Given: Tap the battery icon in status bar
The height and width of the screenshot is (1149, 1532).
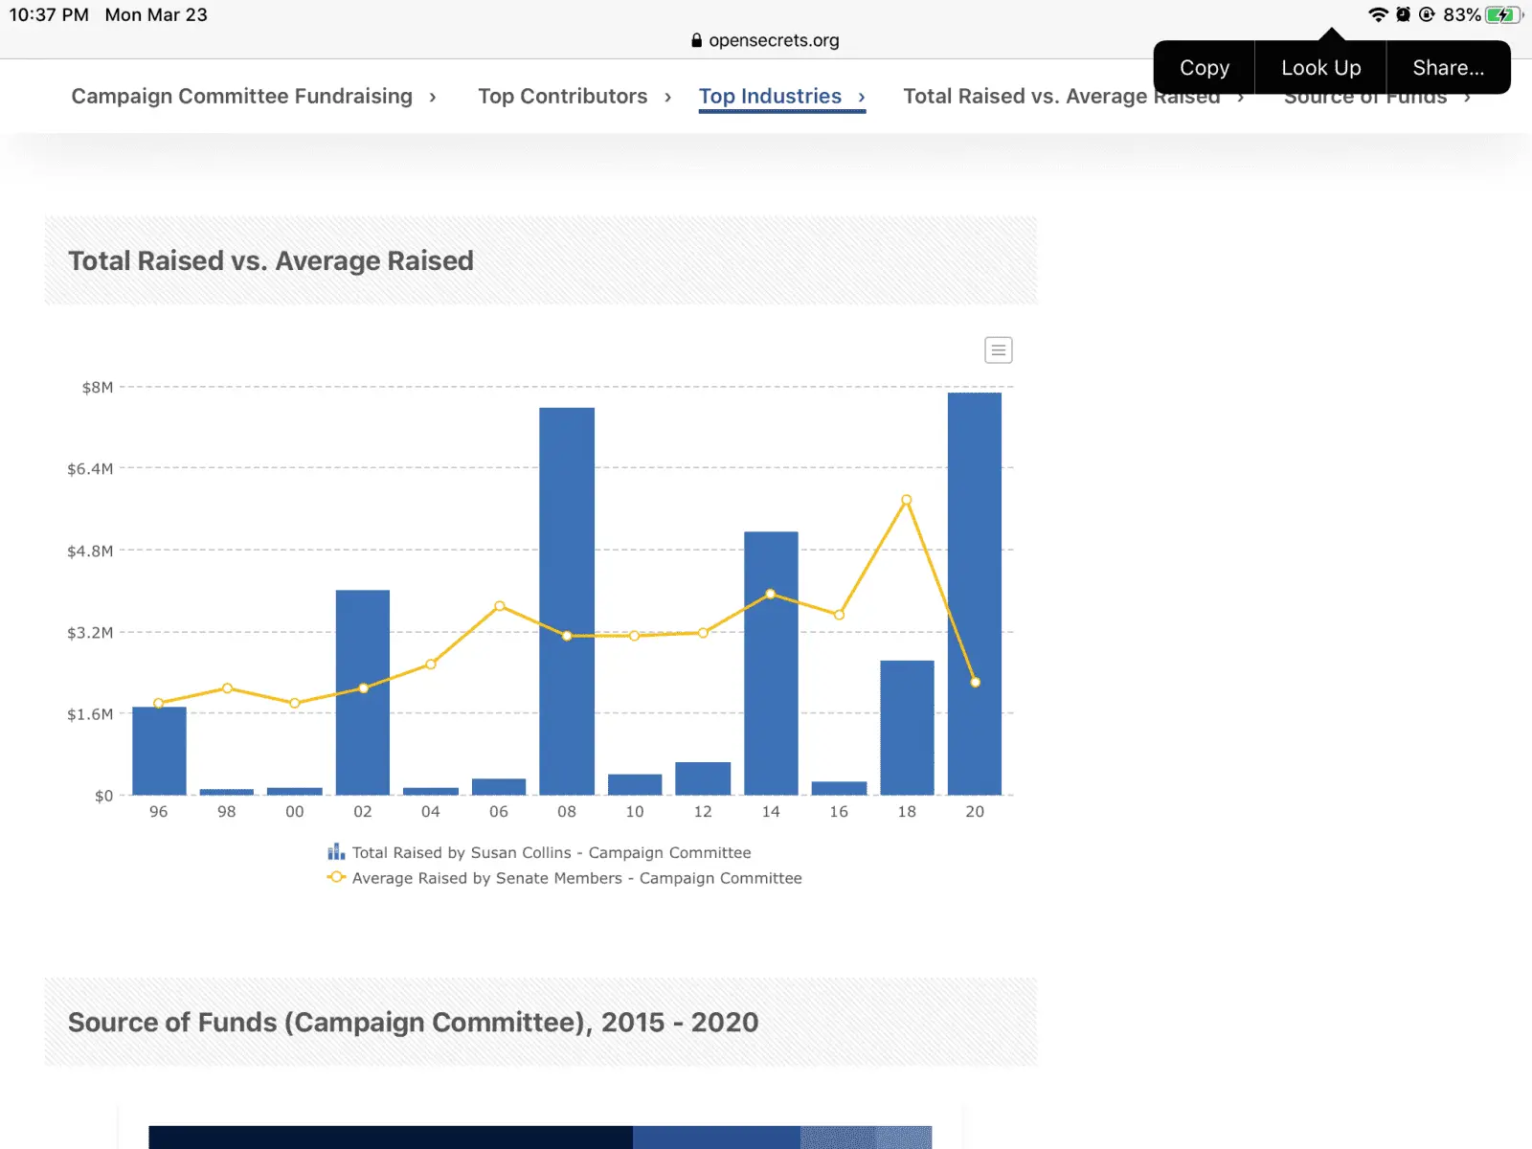Looking at the screenshot, I should pyautogui.click(x=1502, y=14).
